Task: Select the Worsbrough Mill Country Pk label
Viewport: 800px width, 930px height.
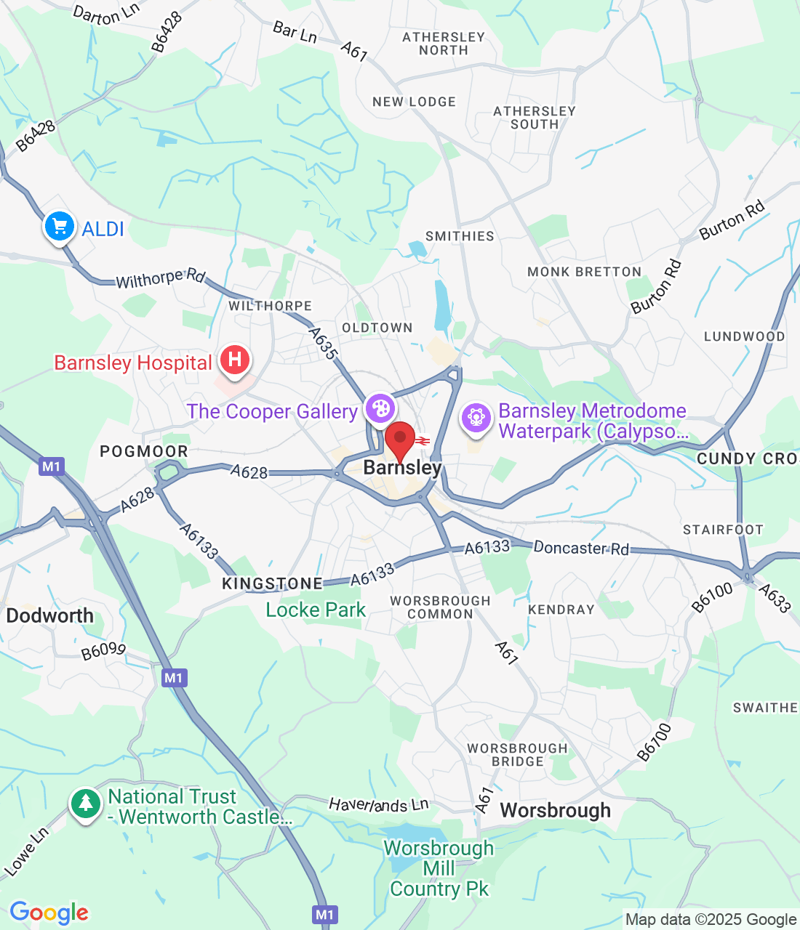Action: (439, 868)
